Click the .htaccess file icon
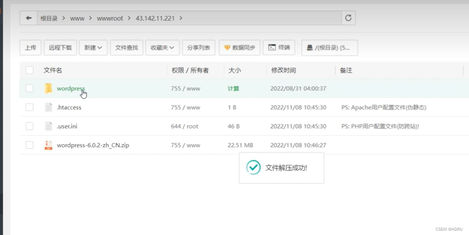469x235 pixels. (x=49, y=107)
